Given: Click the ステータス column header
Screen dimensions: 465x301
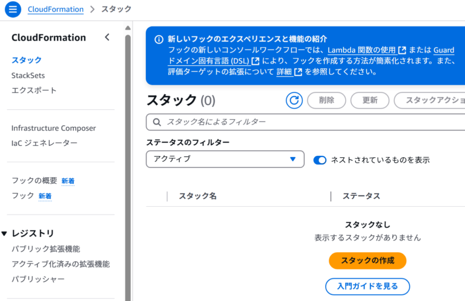Looking at the screenshot, I should (361, 196).
